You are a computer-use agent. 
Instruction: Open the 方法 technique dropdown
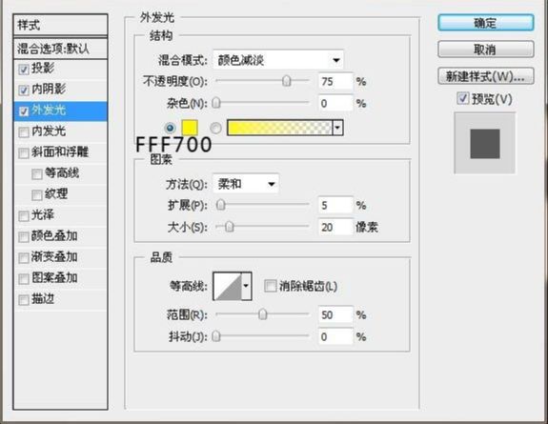coord(246,184)
